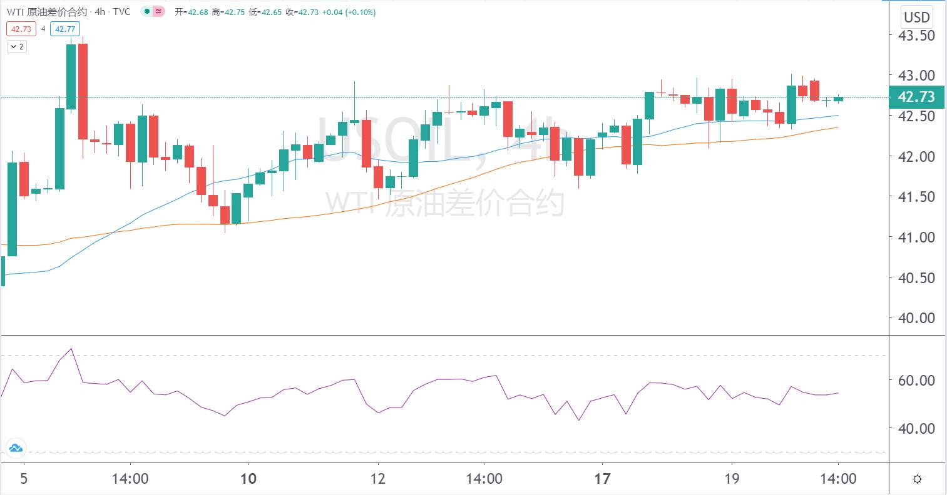947x495 pixels.
Task: Click the spread value 4 between prices
Action: coord(43,29)
